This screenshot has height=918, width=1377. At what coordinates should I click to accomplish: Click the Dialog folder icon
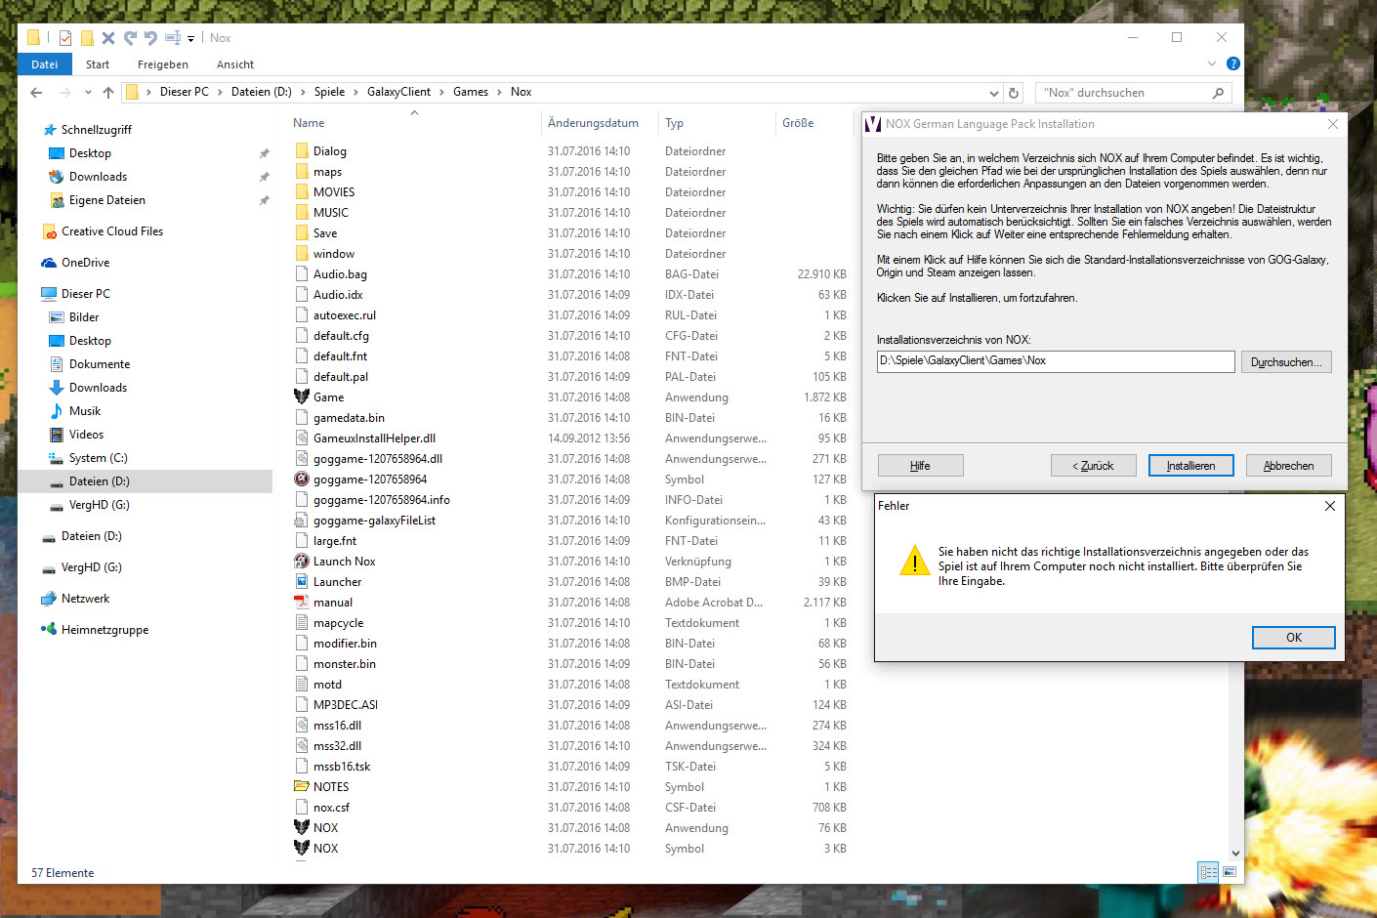click(302, 150)
